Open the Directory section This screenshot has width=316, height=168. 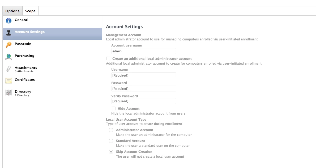point(52,94)
